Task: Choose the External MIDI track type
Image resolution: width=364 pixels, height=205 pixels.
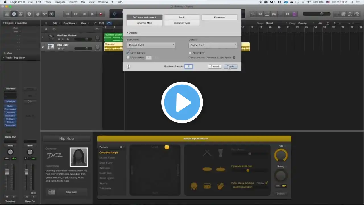Action: click(x=144, y=23)
